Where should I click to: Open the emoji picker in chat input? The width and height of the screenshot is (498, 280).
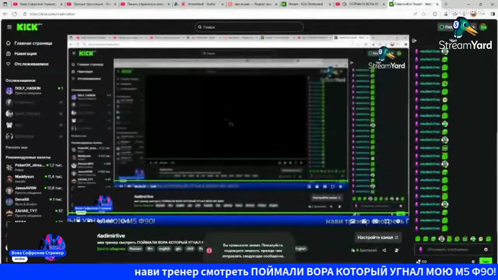[486, 250]
